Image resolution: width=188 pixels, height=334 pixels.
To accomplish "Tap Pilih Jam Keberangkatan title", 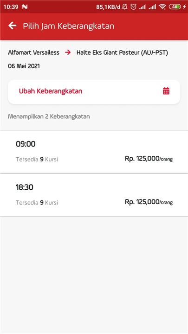I will [x=69, y=26].
